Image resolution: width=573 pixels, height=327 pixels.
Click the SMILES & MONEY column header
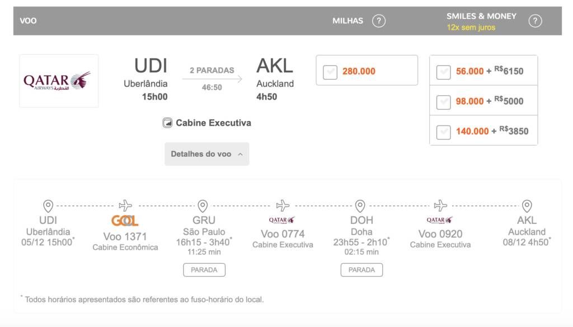coord(481,16)
